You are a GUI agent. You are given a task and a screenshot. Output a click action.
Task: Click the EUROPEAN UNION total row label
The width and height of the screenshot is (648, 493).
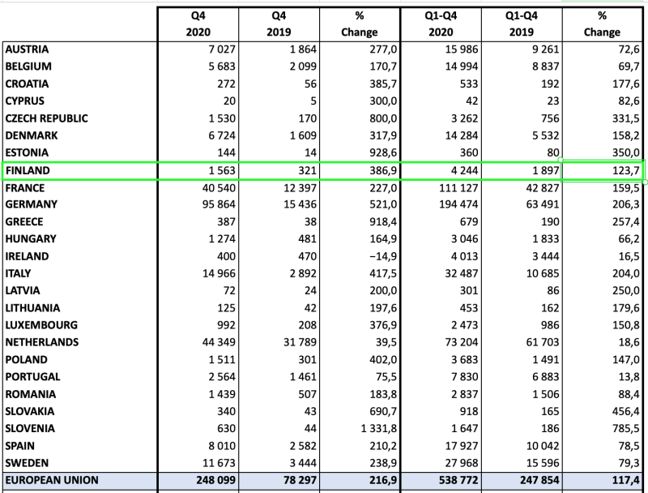click(x=52, y=480)
